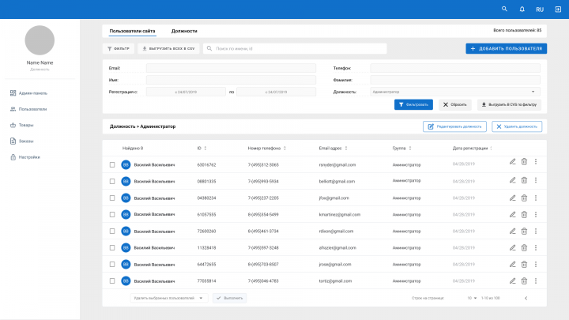This screenshot has height=320, width=569.
Task: Select the checkbox for user 61057555
Action: pos(112,214)
